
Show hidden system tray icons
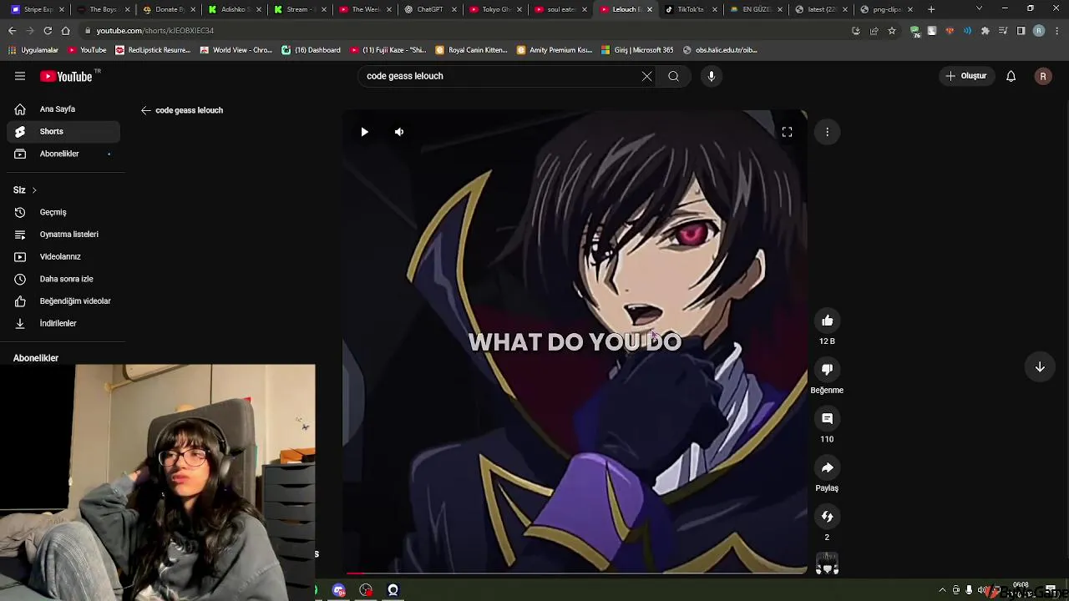[x=942, y=590]
